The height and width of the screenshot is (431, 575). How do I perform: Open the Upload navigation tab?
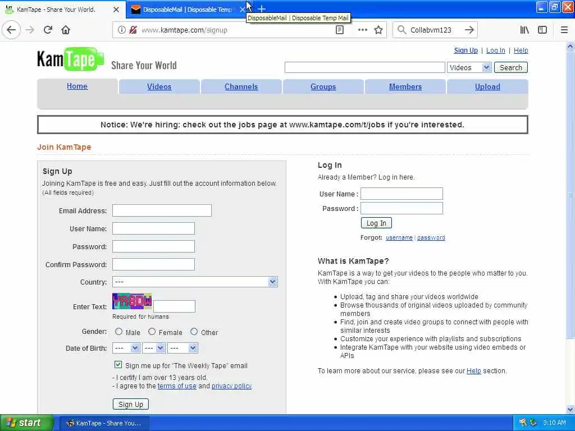(x=487, y=86)
